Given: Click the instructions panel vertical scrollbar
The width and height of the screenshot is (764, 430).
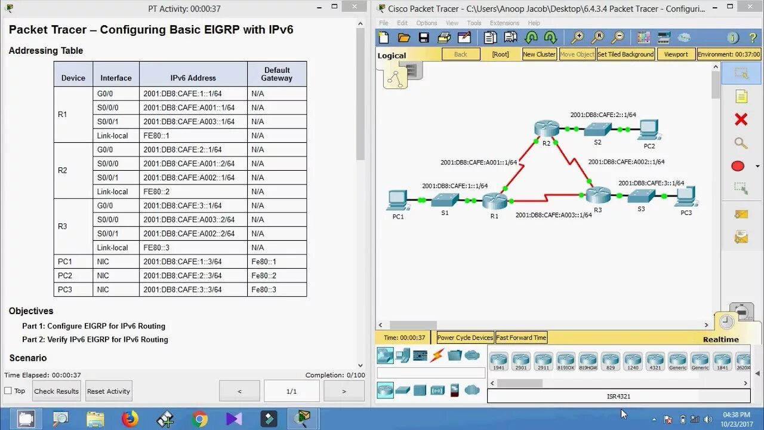Looking at the screenshot, I should (x=360, y=94).
